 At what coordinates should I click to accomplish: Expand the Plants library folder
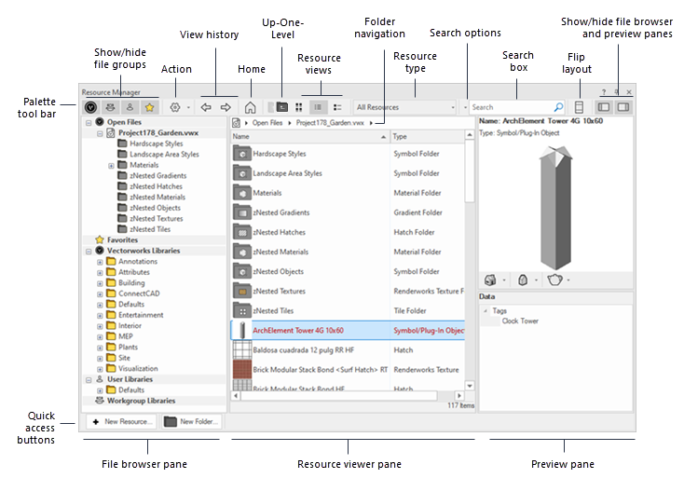(x=101, y=347)
